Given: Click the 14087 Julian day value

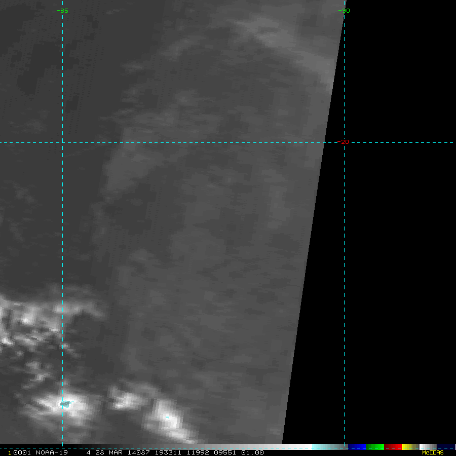Looking at the screenshot, I should [x=138, y=452].
